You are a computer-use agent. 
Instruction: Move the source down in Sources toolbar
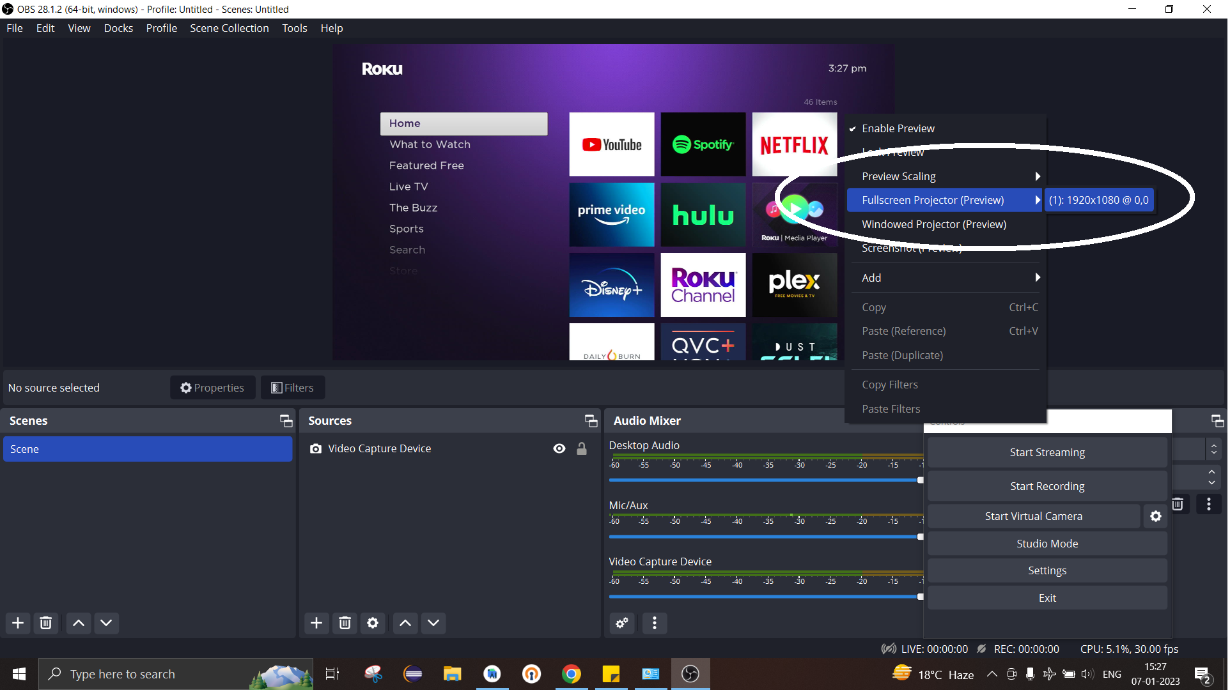pos(434,623)
